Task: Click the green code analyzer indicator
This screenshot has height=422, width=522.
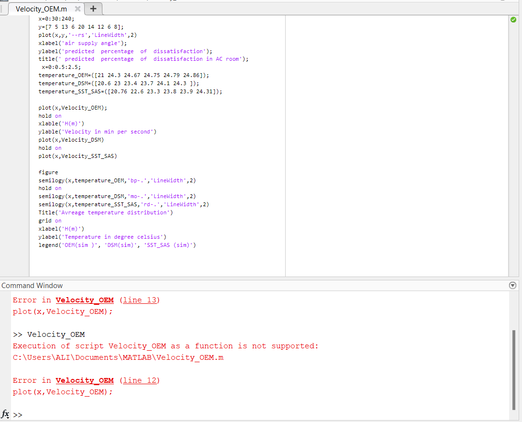Action: click(513, 20)
